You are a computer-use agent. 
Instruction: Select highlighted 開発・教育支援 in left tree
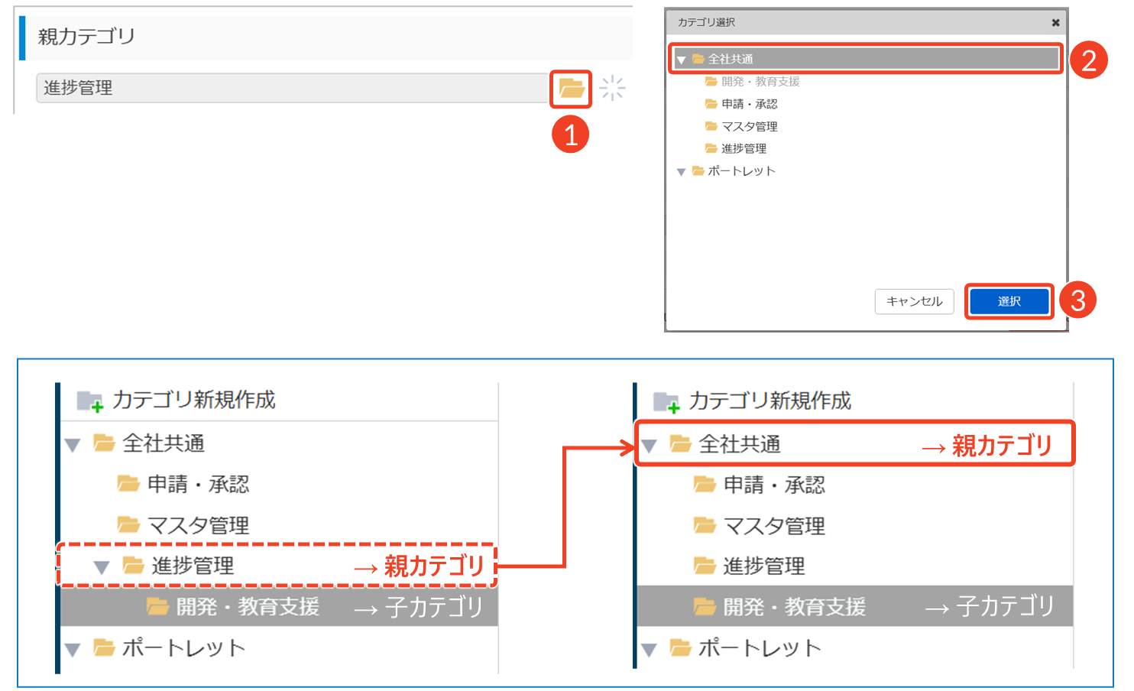tap(247, 607)
